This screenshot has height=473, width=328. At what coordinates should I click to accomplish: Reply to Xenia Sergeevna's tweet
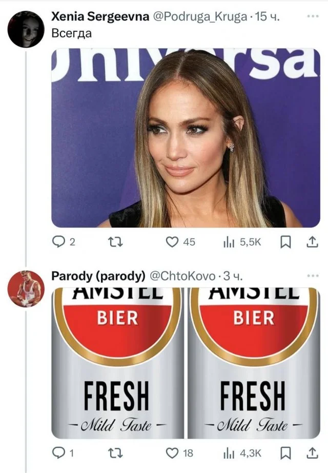pos(59,241)
